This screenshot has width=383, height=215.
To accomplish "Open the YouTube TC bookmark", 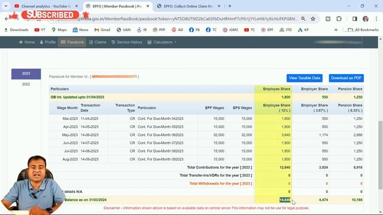I will (x=250, y=30).
